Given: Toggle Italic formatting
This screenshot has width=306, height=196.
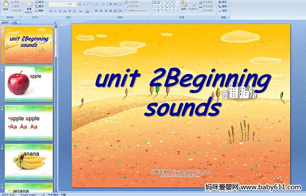Looking at the screenshot, I should point(55,11).
